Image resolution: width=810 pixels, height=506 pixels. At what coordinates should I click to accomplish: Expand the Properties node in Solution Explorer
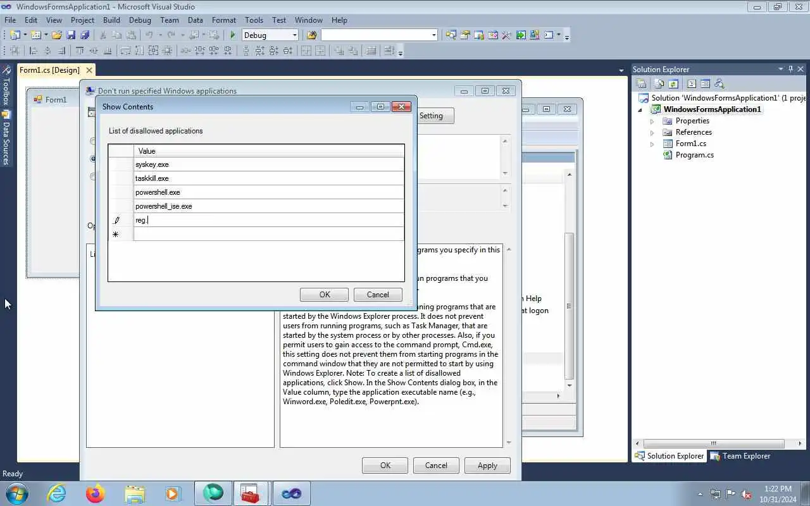pyautogui.click(x=652, y=121)
